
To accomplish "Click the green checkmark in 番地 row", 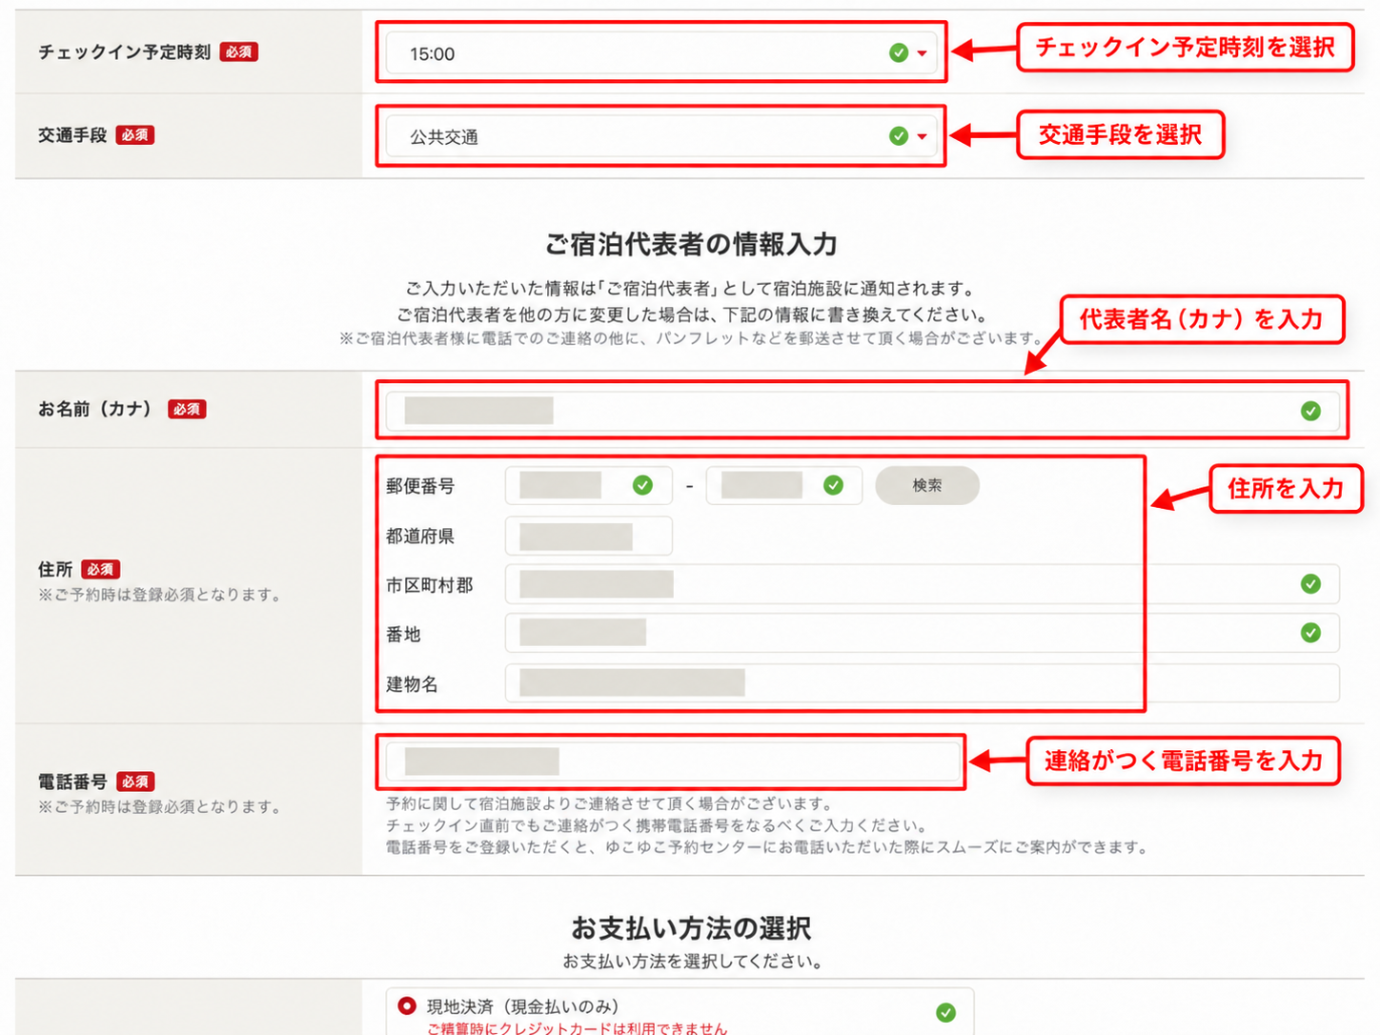I will pyautogui.click(x=1310, y=633).
